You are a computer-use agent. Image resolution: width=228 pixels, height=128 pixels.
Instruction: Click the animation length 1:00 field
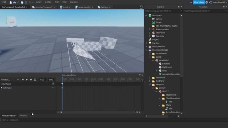pyautogui.click(x=51, y=80)
